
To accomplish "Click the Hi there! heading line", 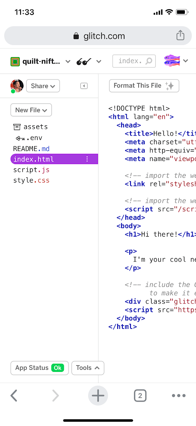I will pyautogui.click(x=160, y=234).
